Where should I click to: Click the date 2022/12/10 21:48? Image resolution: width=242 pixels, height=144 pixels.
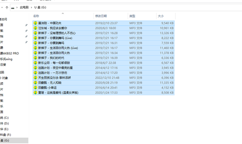[x=107, y=78]
